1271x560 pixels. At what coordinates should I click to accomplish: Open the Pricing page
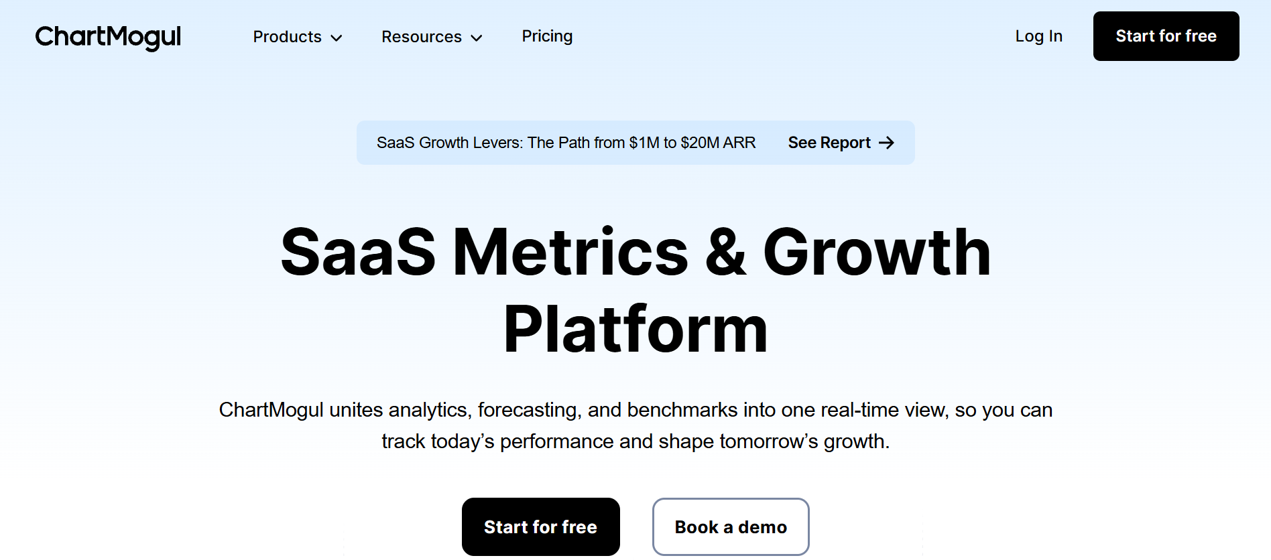(547, 36)
